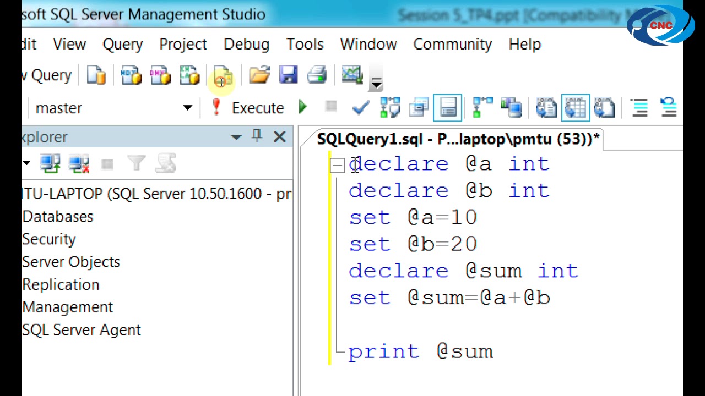Click the Print icon in toolbar

coord(317,75)
